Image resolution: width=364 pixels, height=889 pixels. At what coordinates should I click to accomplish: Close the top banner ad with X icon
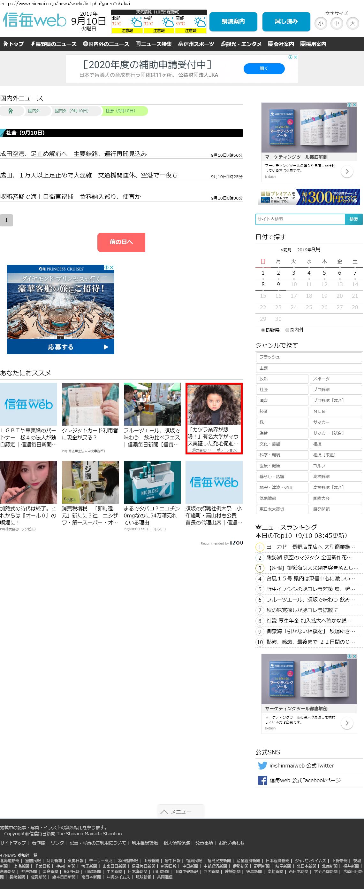click(295, 57)
